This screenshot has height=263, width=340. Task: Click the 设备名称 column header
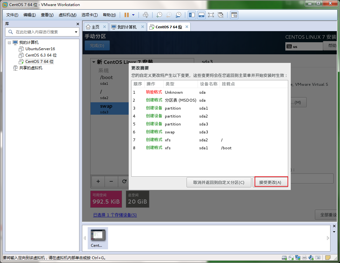click(208, 84)
